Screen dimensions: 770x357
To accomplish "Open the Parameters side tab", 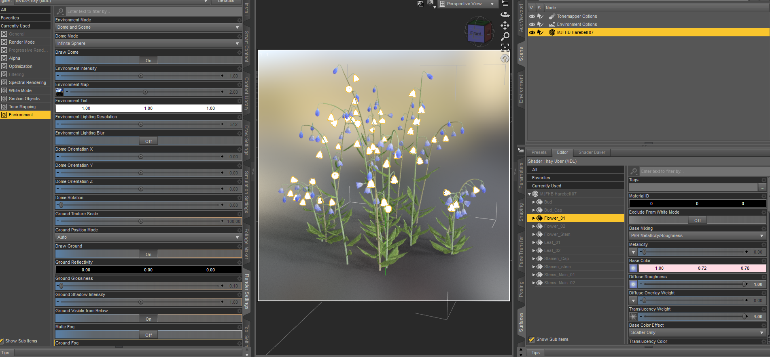I will 521,176.
